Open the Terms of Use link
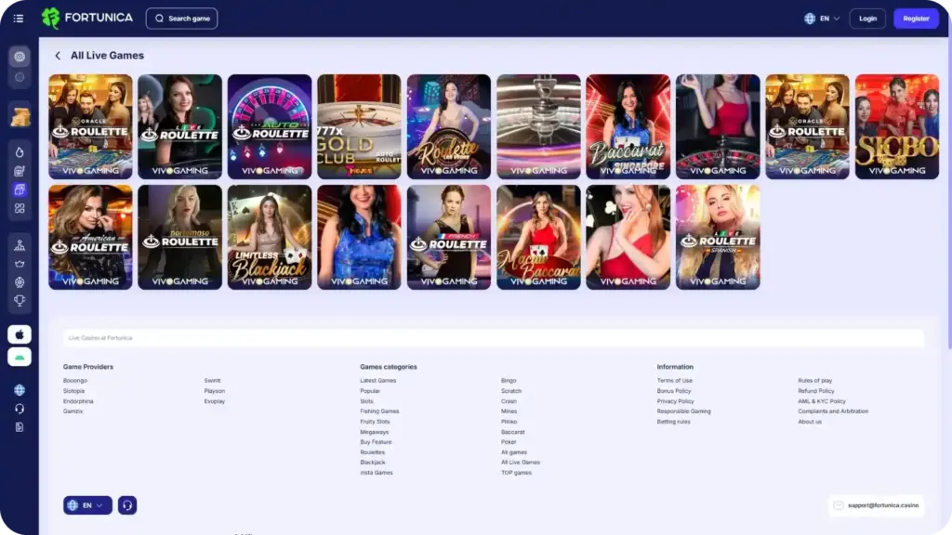Image resolution: width=952 pixels, height=535 pixels. click(x=675, y=381)
